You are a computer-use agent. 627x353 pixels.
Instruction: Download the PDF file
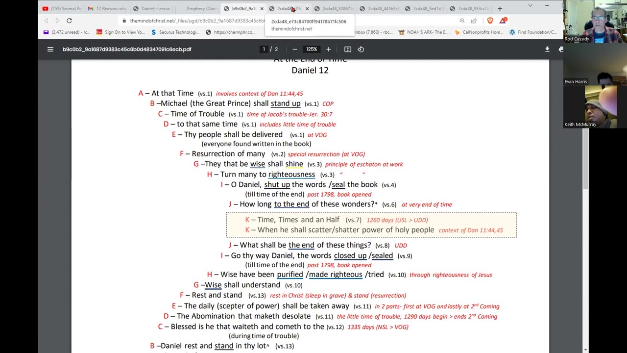(547, 49)
